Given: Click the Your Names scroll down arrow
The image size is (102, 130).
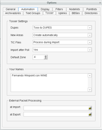Looking at the screenshot, I should [90, 90].
